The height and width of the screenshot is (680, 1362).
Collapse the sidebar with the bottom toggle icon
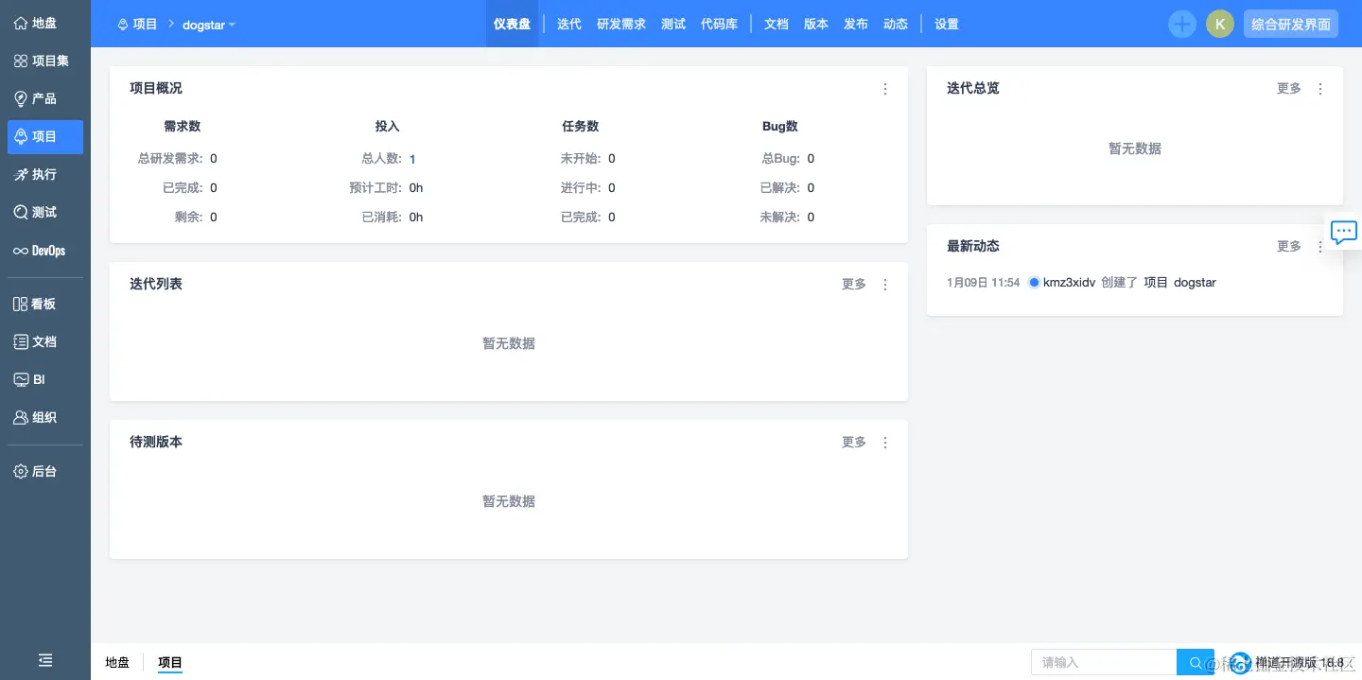(44, 660)
